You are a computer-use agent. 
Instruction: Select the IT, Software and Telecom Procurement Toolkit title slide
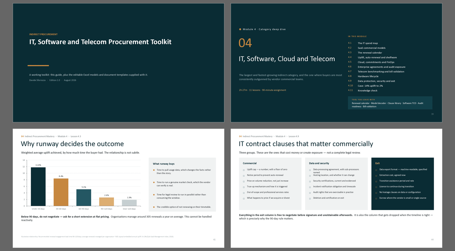click(x=119, y=63)
